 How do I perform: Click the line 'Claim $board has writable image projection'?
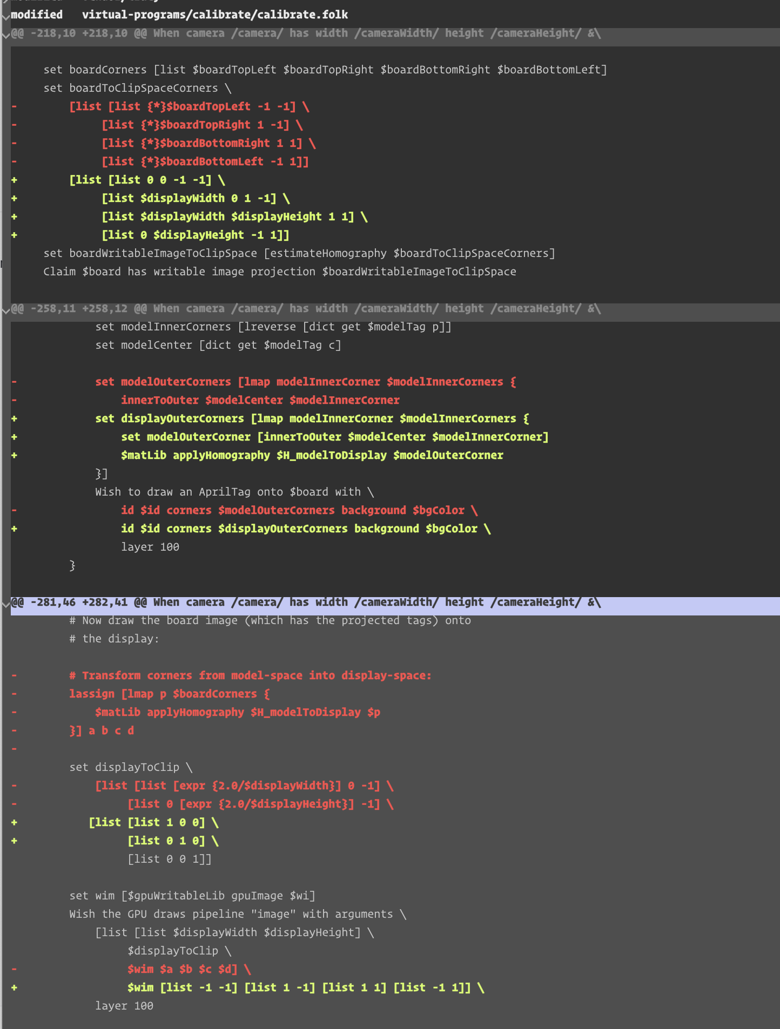(x=280, y=272)
